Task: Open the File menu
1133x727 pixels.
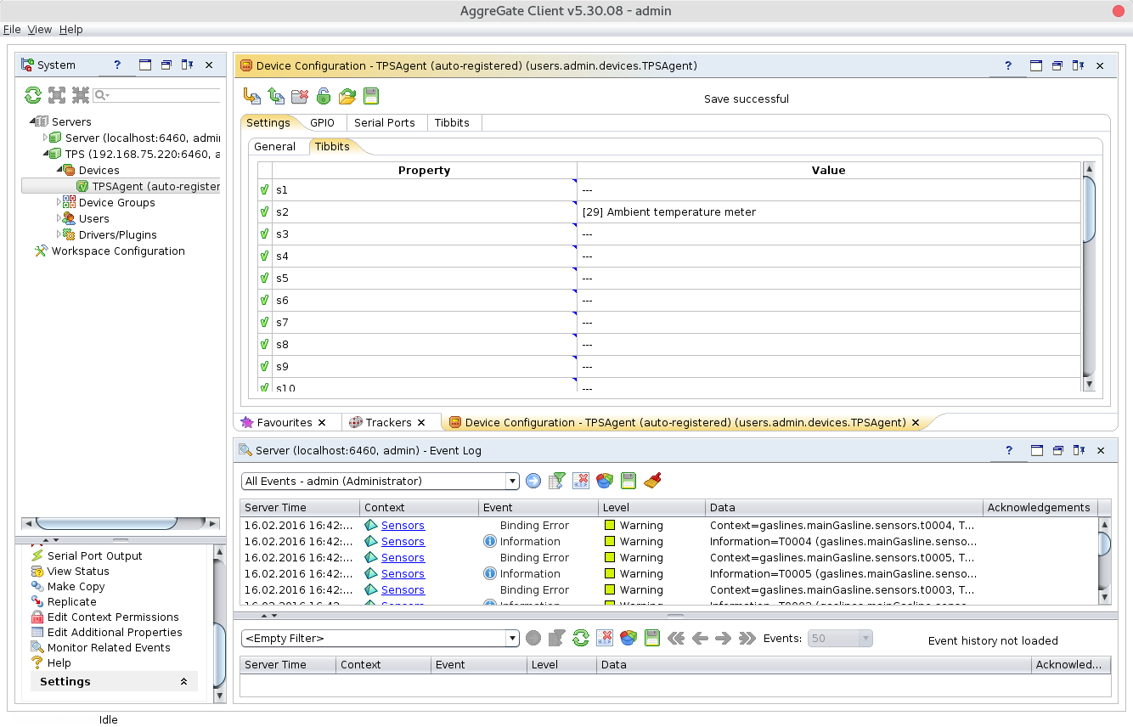Action: click(x=12, y=29)
